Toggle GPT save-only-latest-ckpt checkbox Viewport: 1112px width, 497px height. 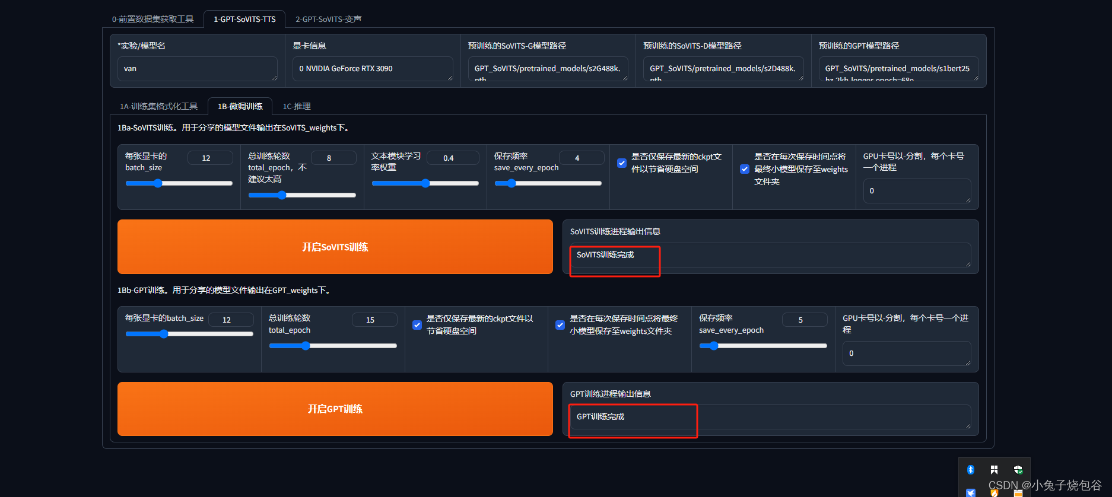coord(417,325)
